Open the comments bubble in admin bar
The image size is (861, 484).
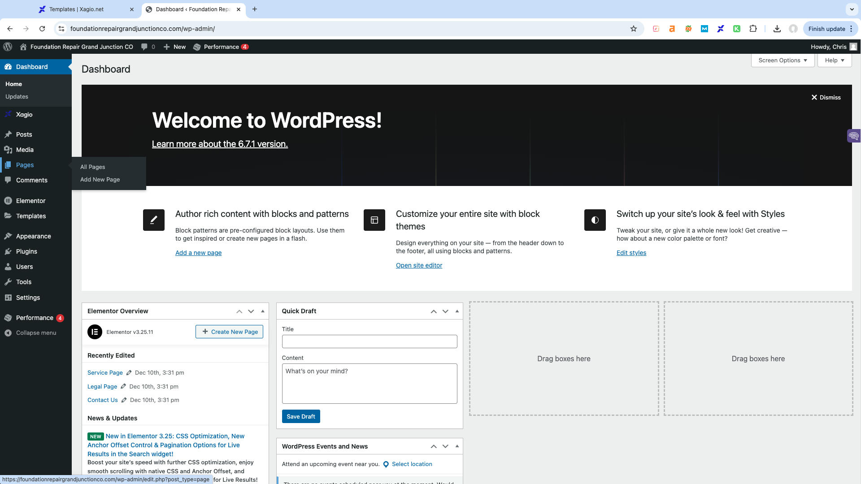(x=144, y=47)
